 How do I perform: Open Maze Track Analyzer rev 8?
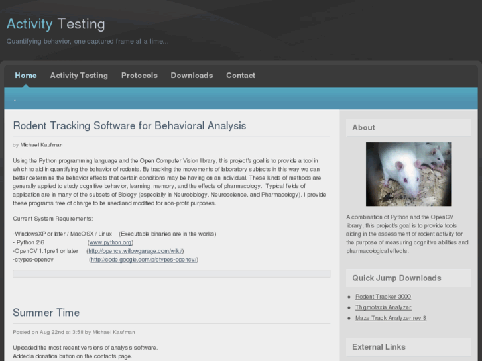pos(391,318)
